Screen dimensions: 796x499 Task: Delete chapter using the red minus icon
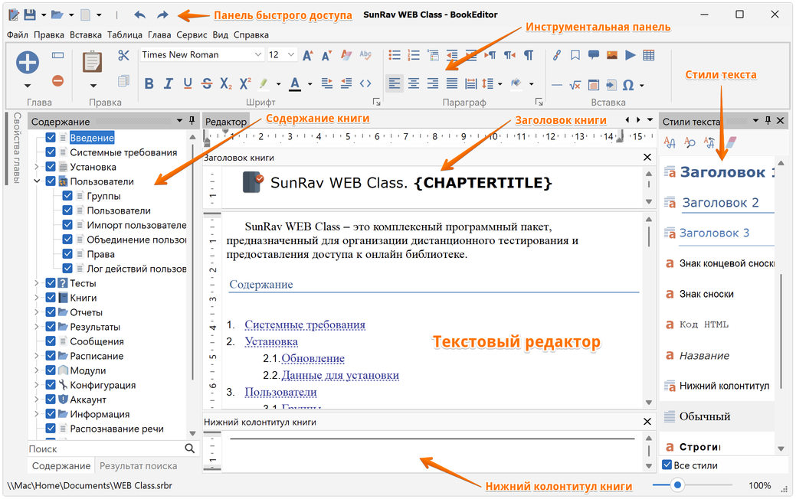tap(58, 80)
